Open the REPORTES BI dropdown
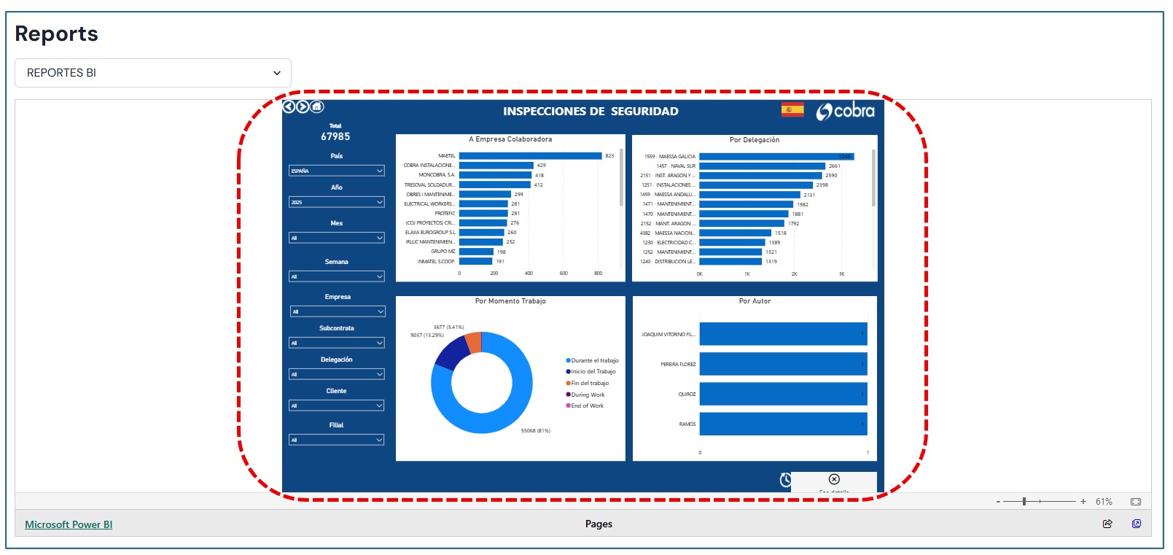The width and height of the screenshot is (1173, 555). [x=153, y=73]
